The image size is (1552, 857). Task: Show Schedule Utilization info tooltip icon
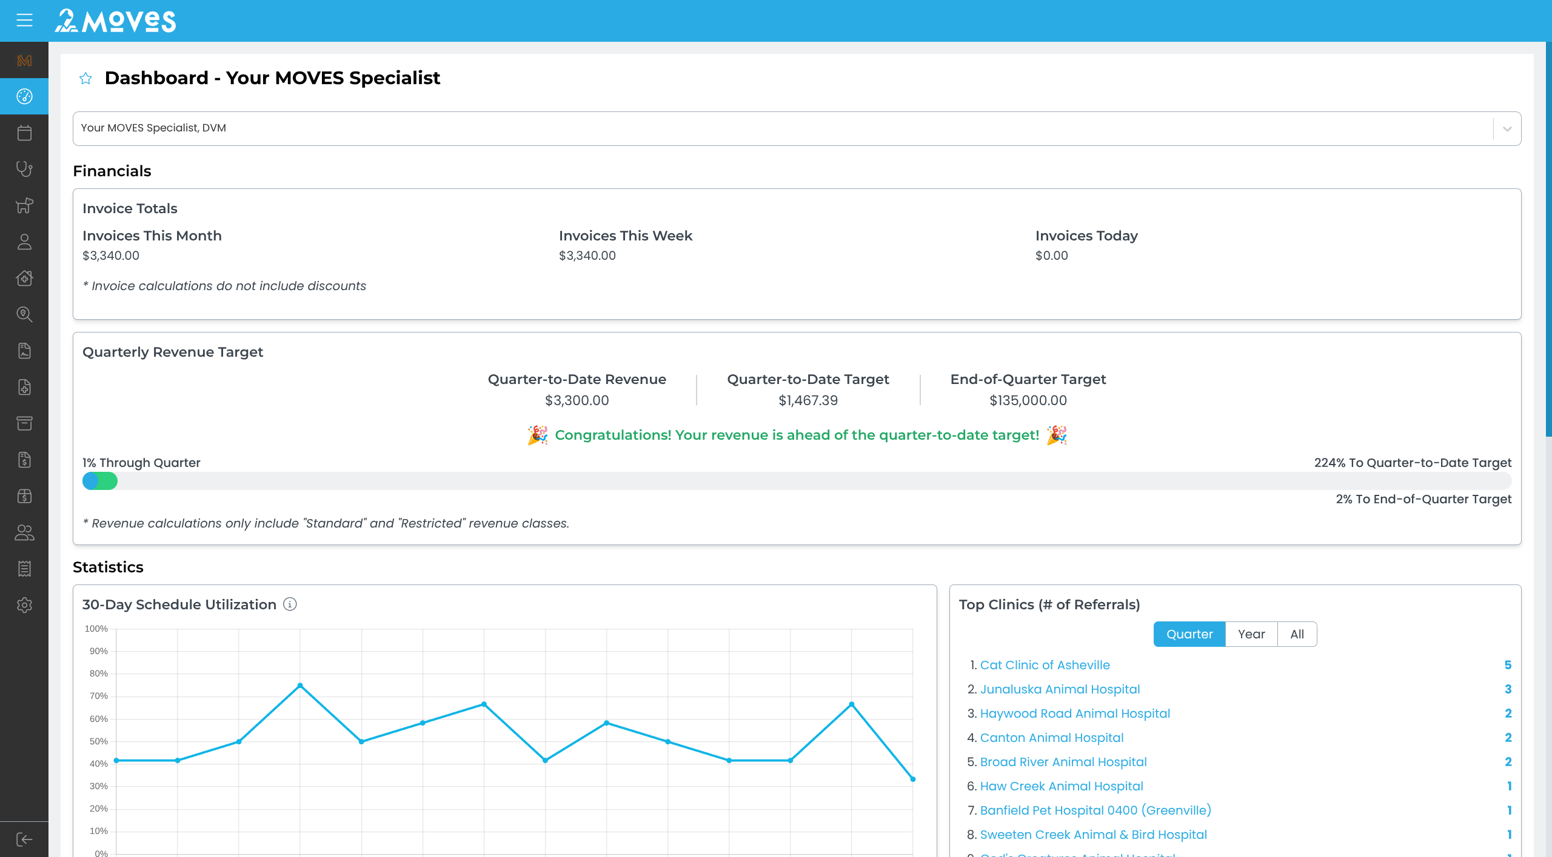(x=290, y=604)
